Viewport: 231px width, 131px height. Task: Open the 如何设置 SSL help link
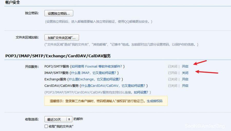tap(141, 92)
